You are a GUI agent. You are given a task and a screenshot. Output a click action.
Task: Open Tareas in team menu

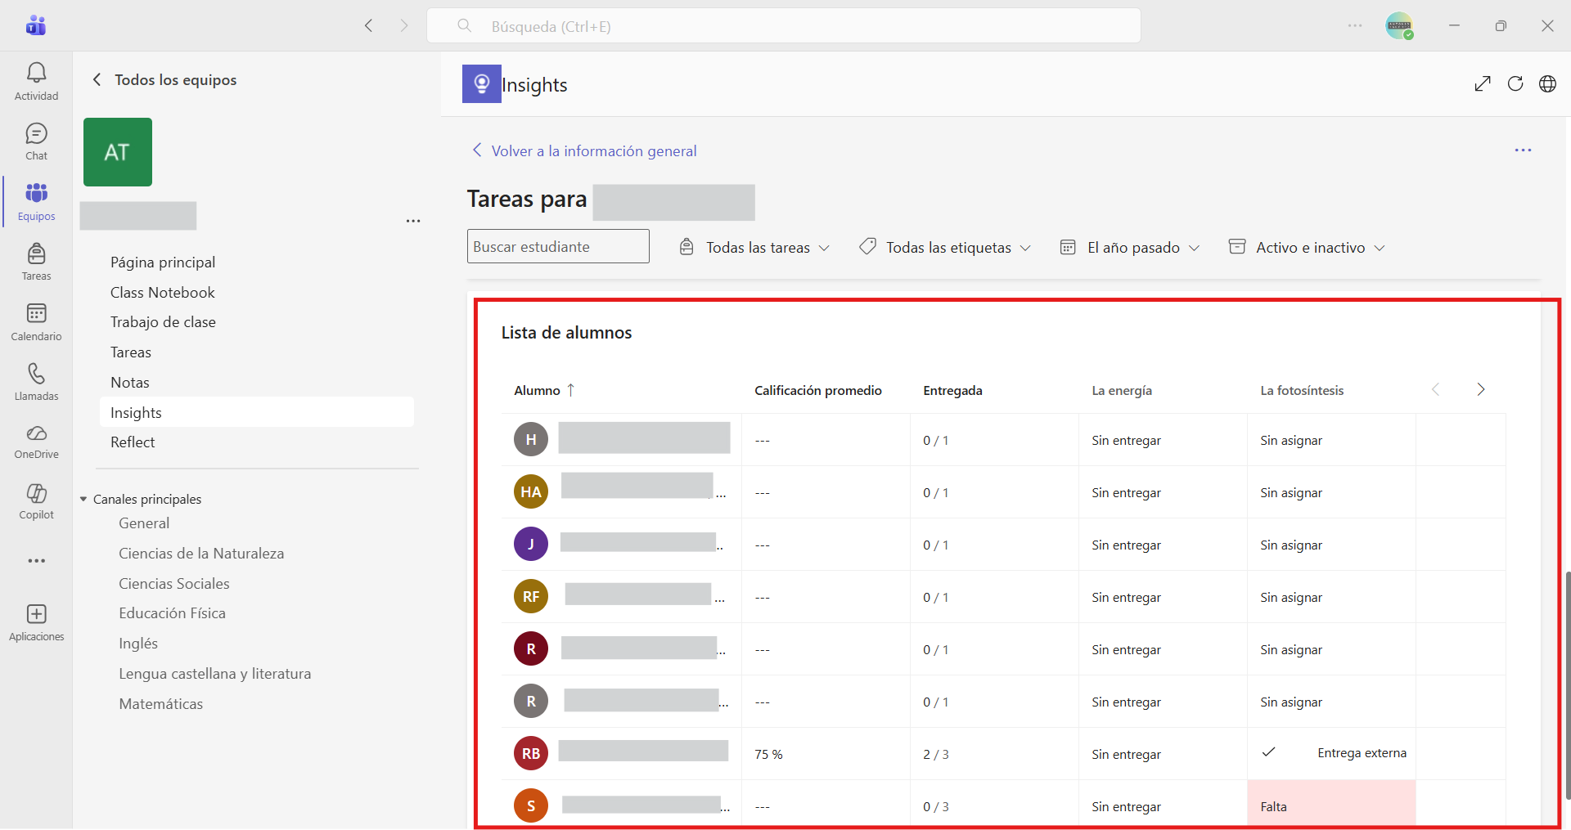(x=131, y=352)
